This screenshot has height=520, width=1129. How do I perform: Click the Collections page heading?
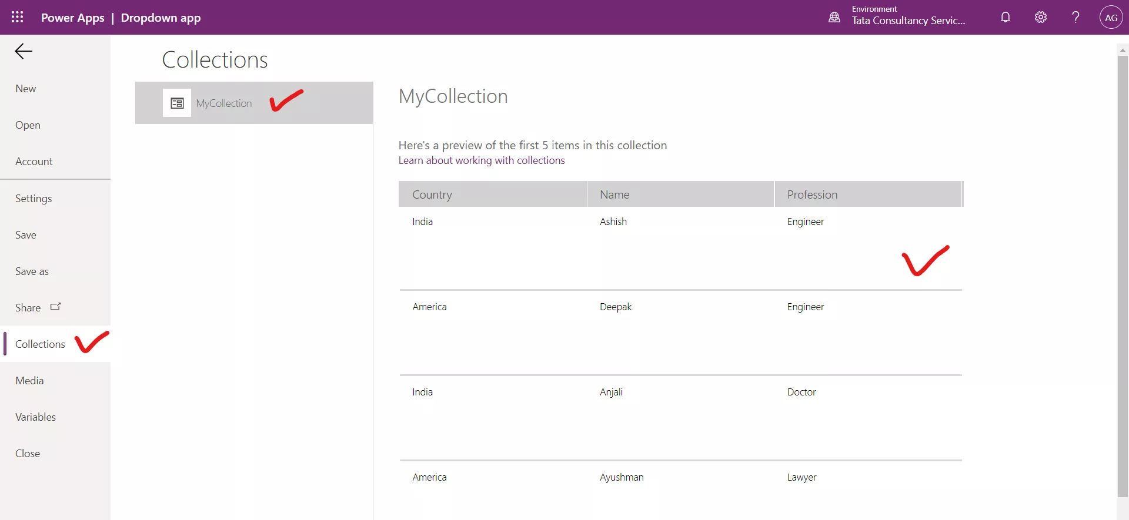pos(215,59)
